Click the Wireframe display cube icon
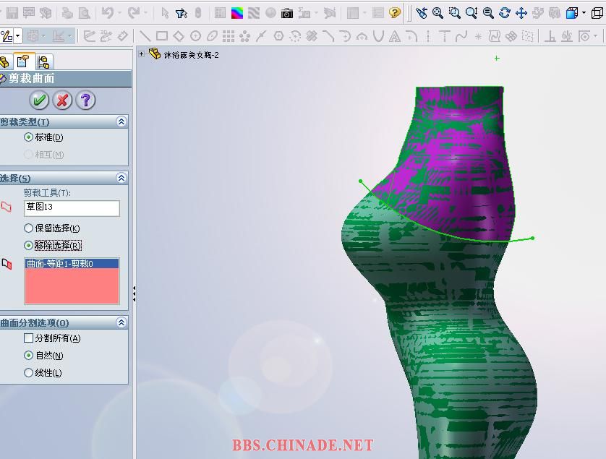This screenshot has height=459, width=606. [x=597, y=13]
